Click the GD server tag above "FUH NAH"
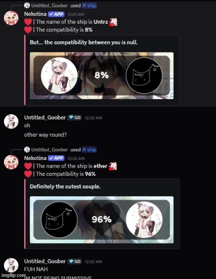 [x=74, y=261]
